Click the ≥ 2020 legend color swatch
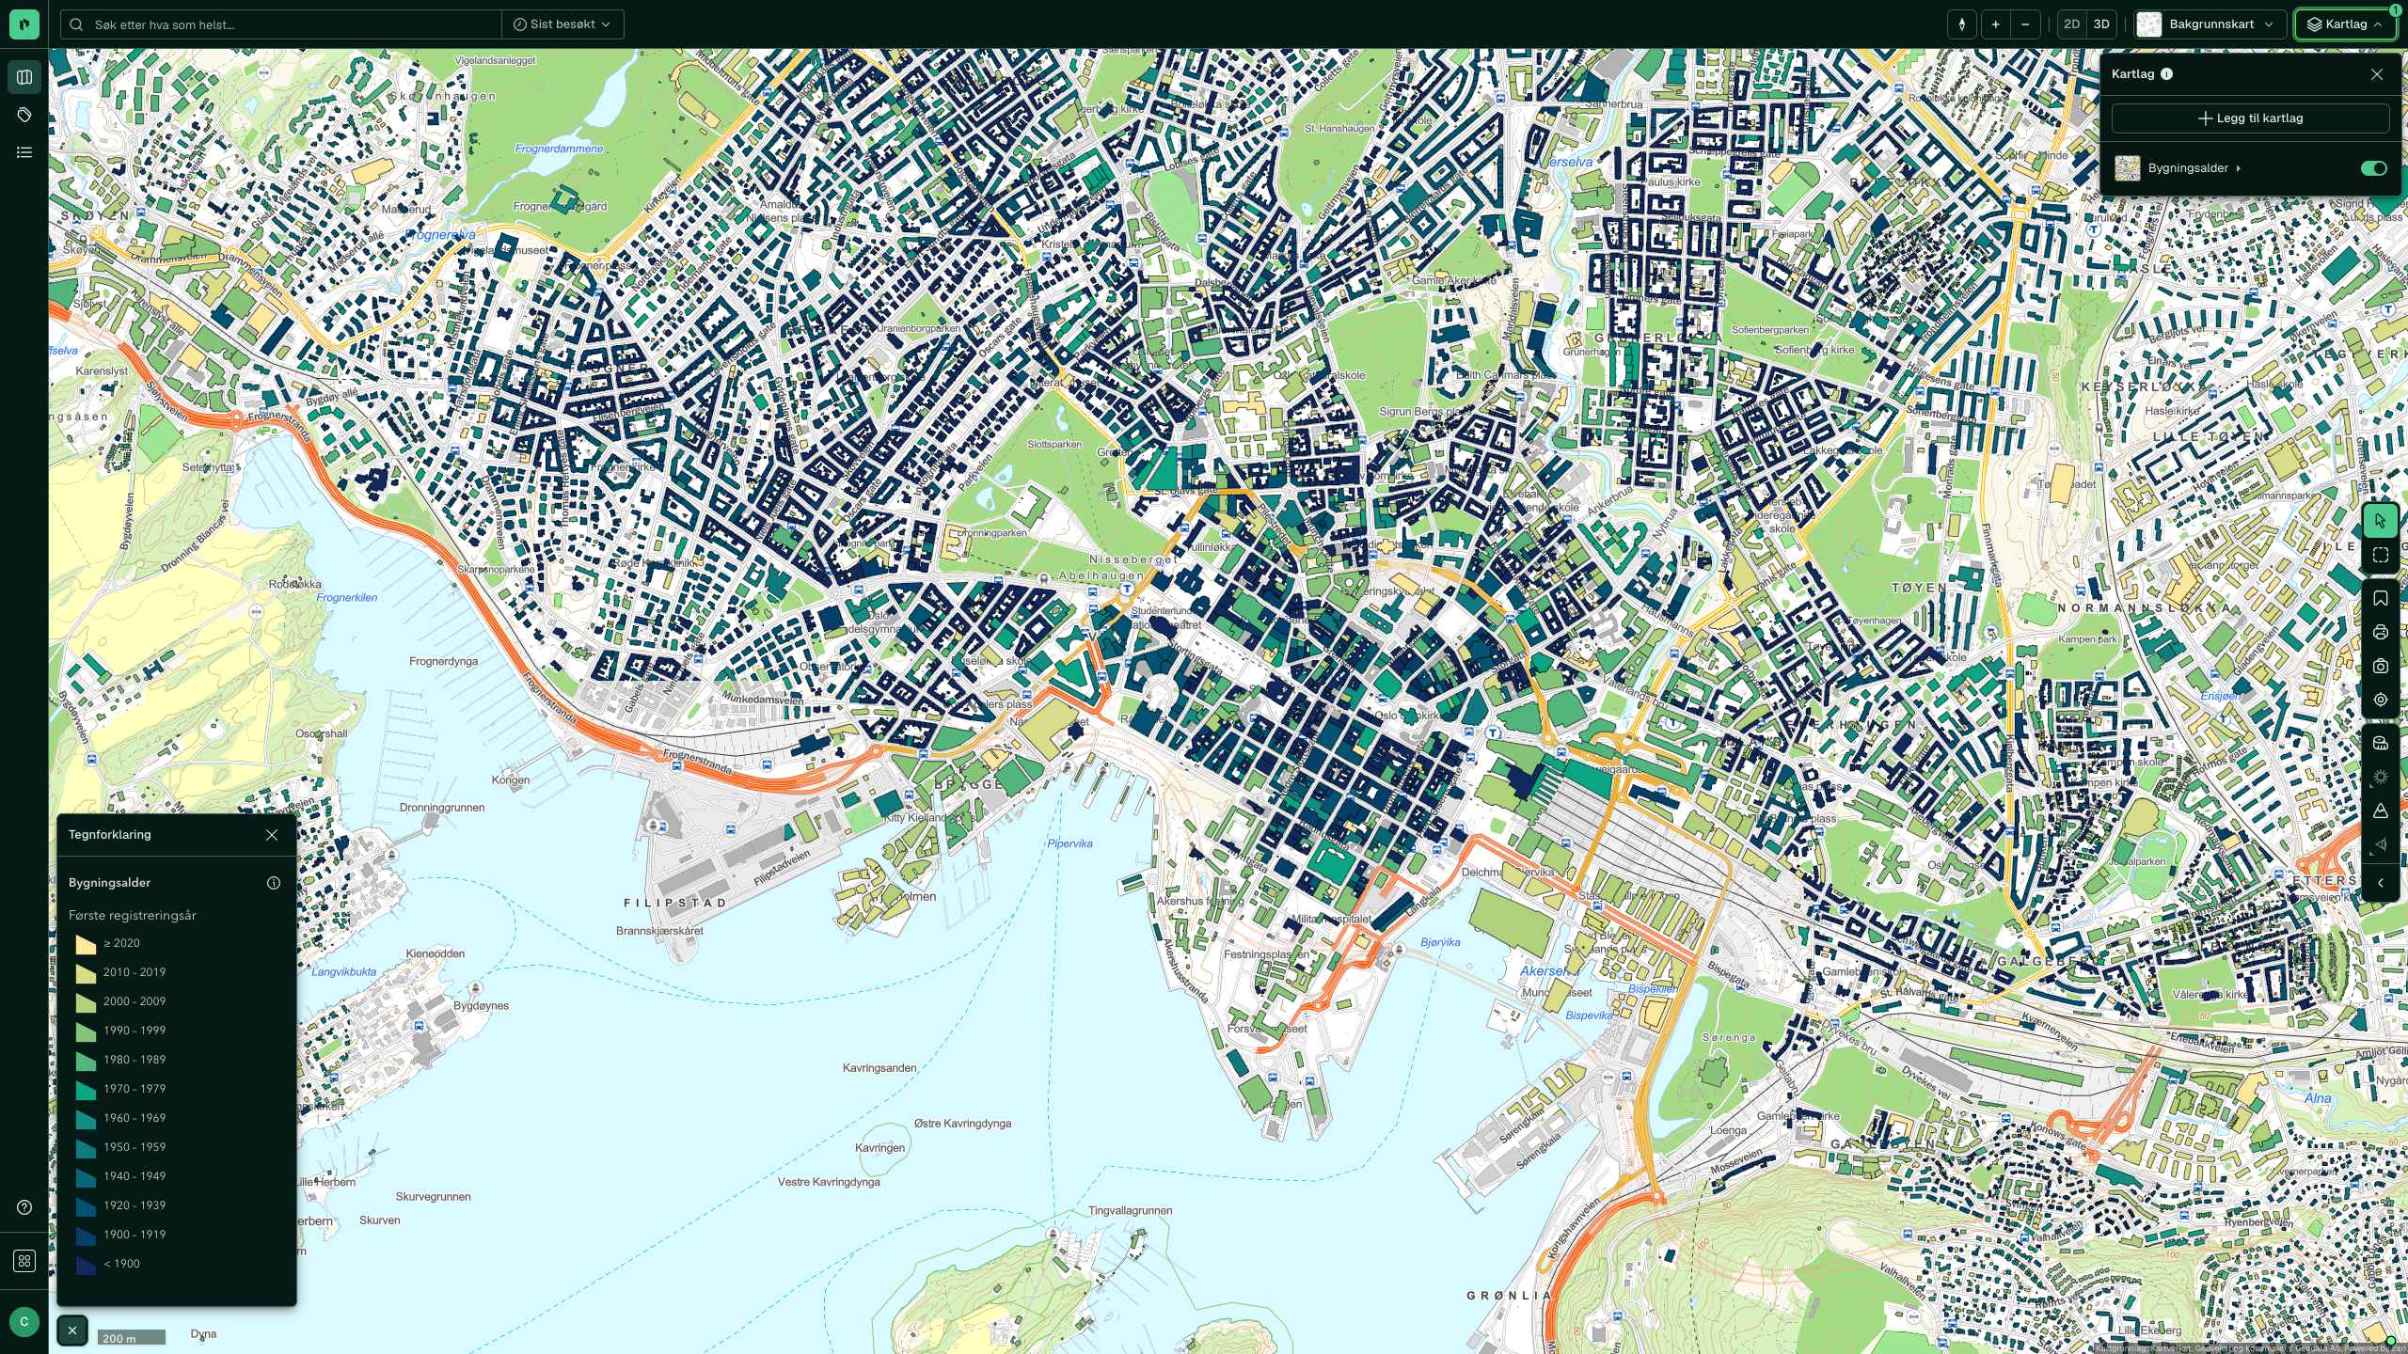The height and width of the screenshot is (1354, 2408). pyautogui.click(x=86, y=944)
